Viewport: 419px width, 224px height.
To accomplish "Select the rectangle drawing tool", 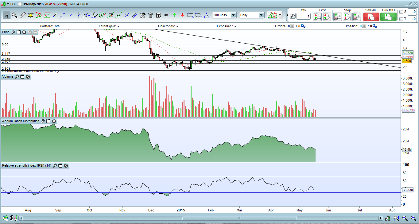I will point(190,15).
